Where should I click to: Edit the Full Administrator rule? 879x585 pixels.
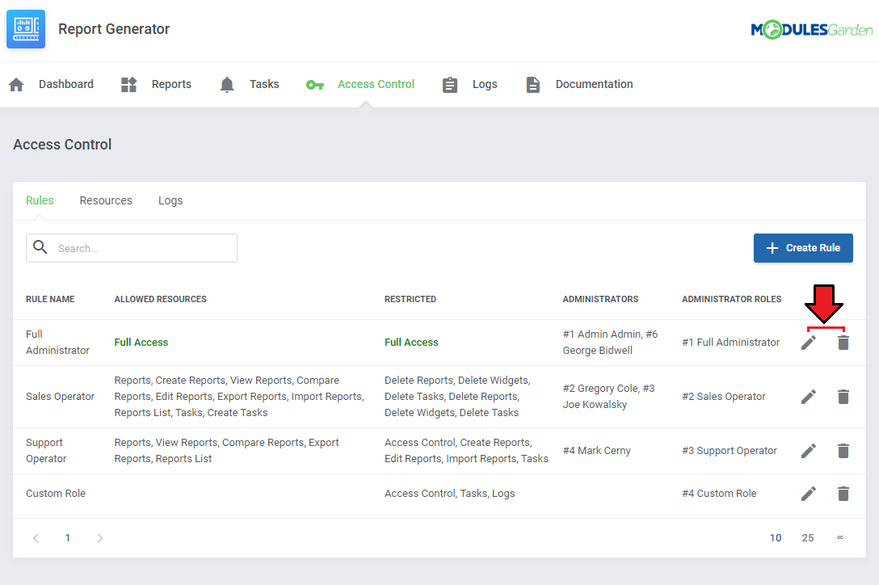pyautogui.click(x=809, y=342)
